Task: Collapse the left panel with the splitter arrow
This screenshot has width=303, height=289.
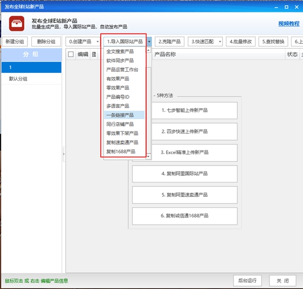Action: [64, 154]
